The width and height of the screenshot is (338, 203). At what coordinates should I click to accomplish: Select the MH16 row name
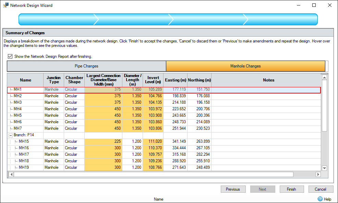[24, 148]
